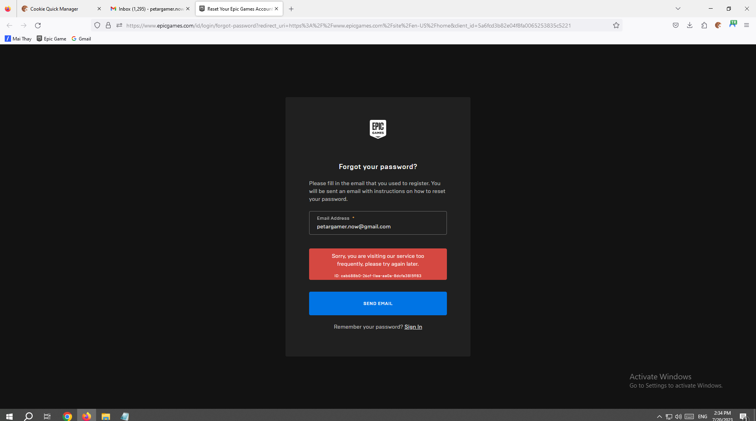Open the network status tray icon
This screenshot has height=421, width=756.
(x=669, y=416)
